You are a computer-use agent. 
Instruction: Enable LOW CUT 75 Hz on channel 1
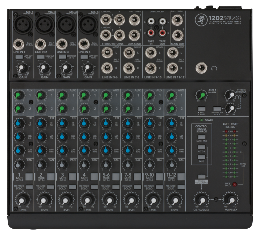click(x=19, y=57)
